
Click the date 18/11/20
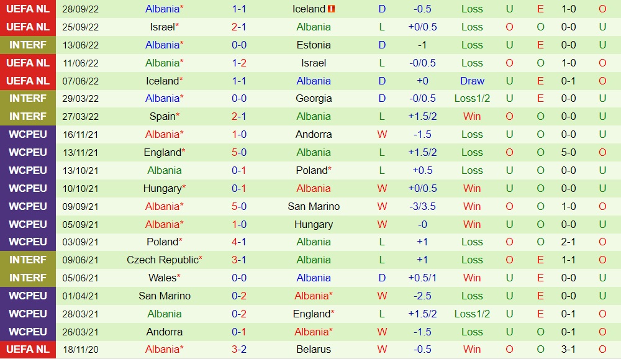[x=80, y=349]
